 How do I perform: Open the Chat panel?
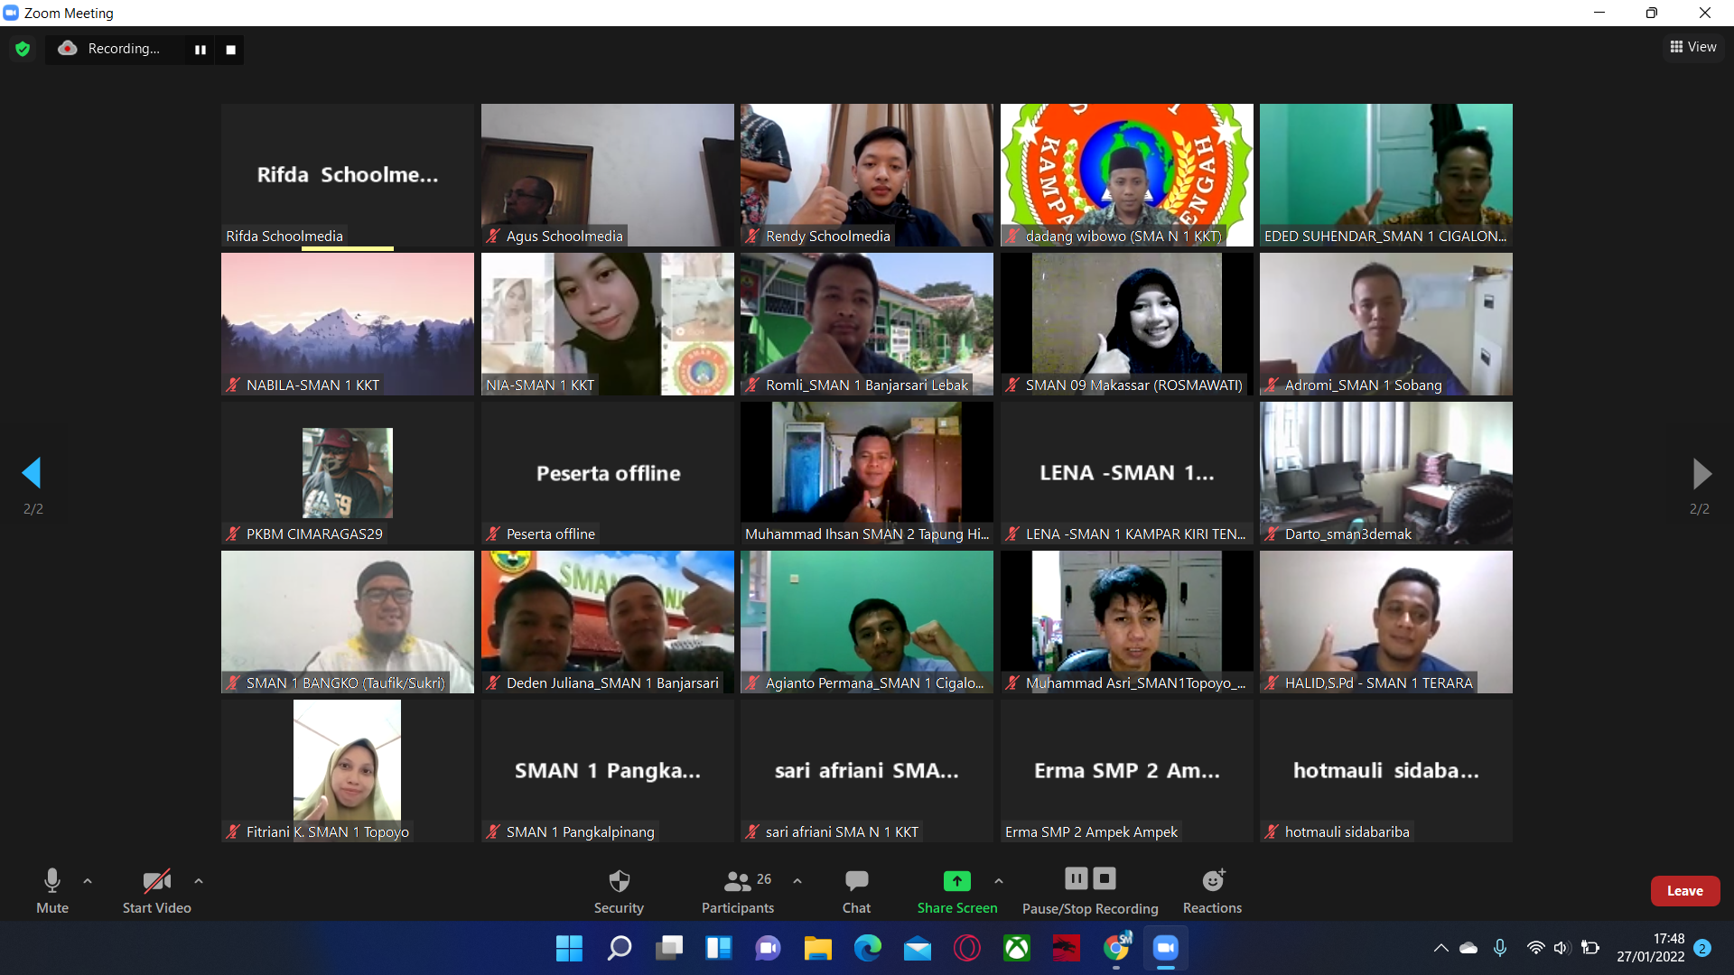tap(856, 890)
